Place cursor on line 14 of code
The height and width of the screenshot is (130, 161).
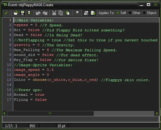click(86, 85)
